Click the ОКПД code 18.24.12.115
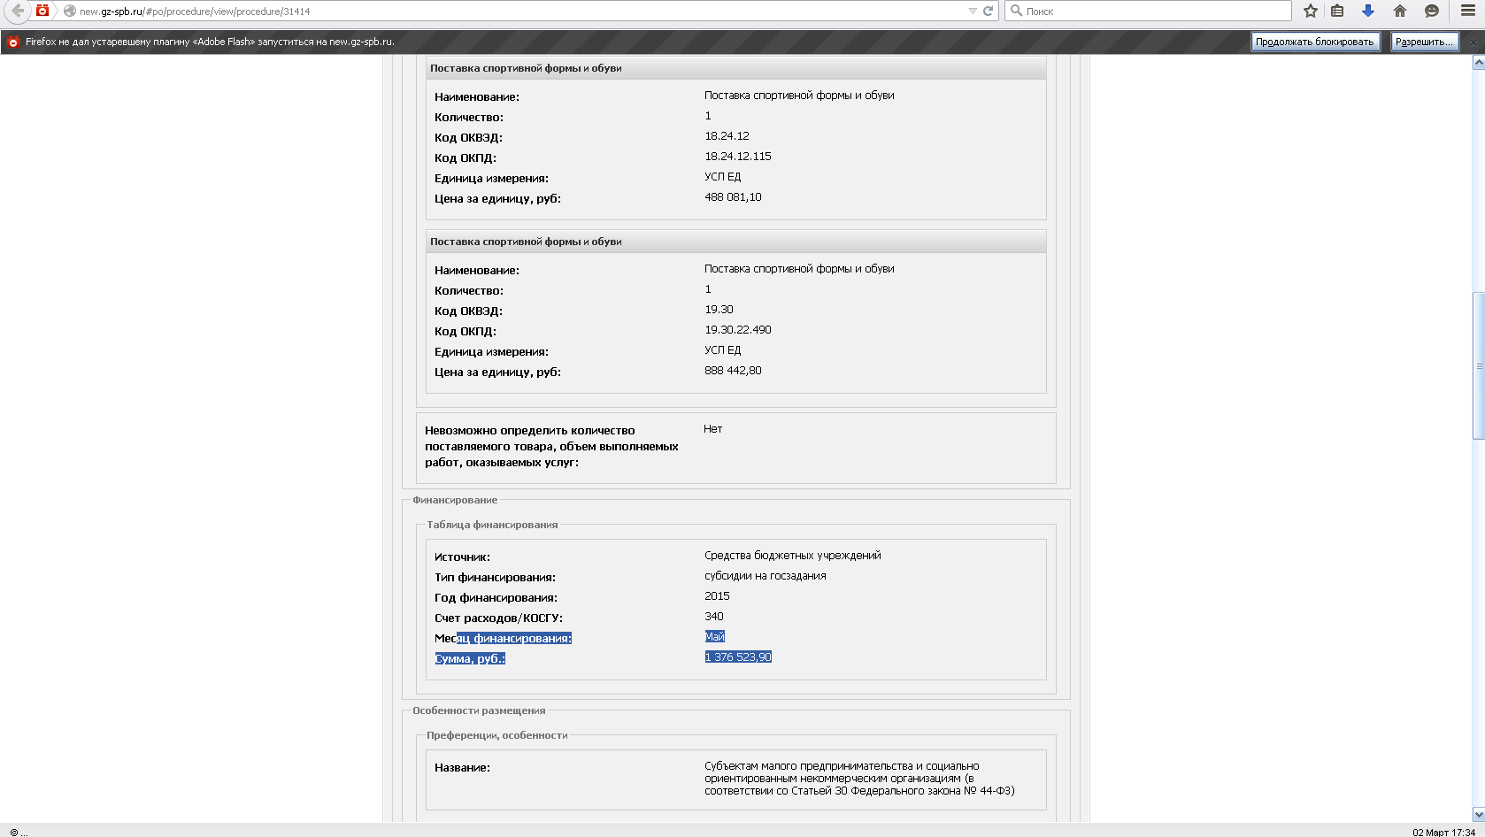Image resolution: width=1485 pixels, height=837 pixels. click(738, 157)
